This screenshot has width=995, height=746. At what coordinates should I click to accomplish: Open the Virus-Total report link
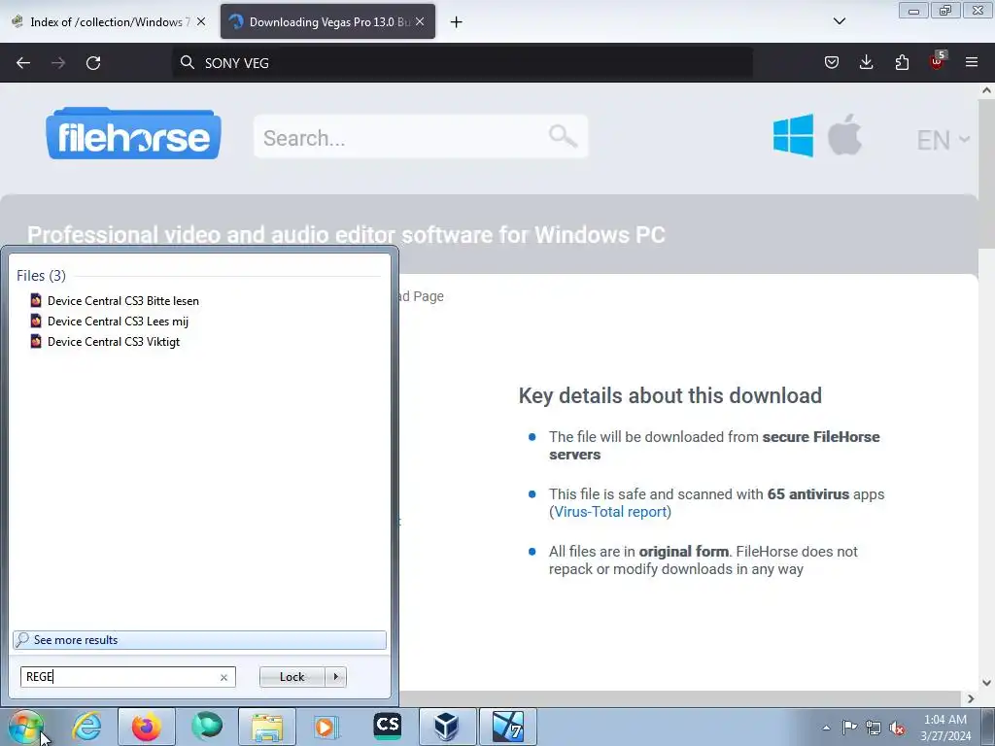click(x=610, y=512)
